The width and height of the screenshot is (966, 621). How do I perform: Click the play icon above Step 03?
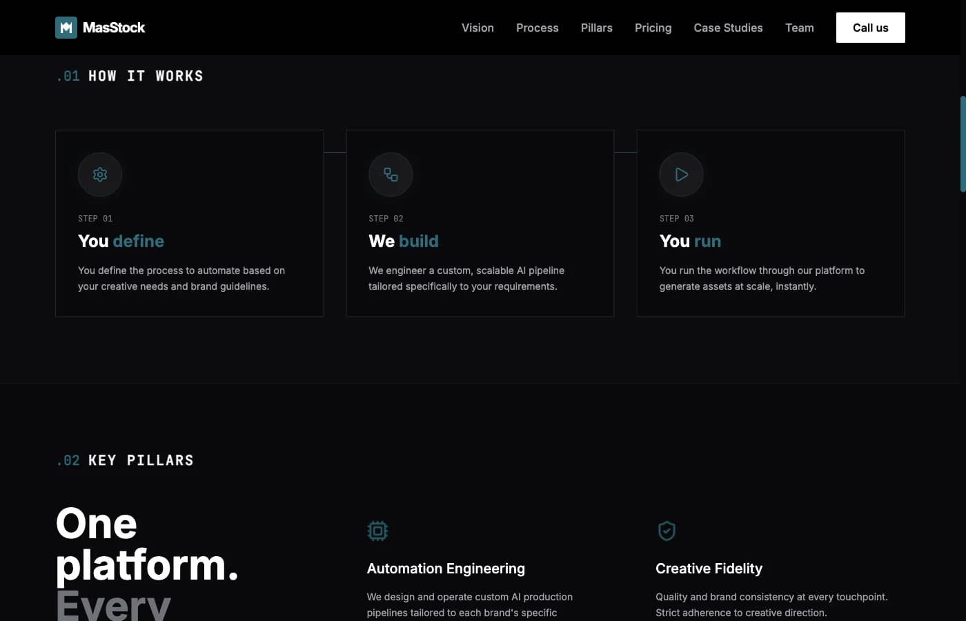coord(681,175)
